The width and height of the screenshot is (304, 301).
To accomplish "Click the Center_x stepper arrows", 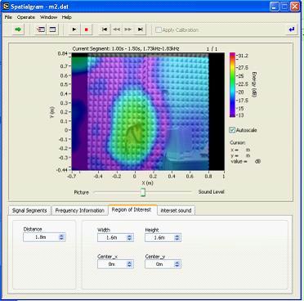I will coord(129,264).
